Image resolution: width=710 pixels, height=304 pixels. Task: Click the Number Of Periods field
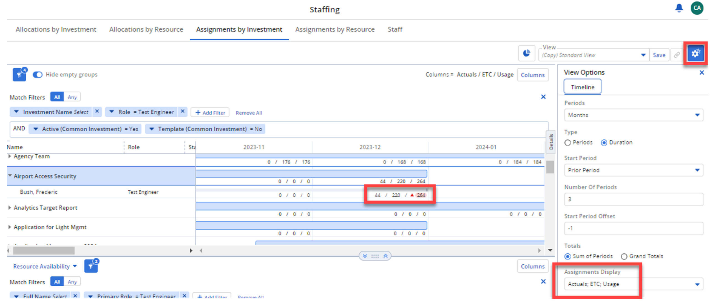click(x=633, y=199)
